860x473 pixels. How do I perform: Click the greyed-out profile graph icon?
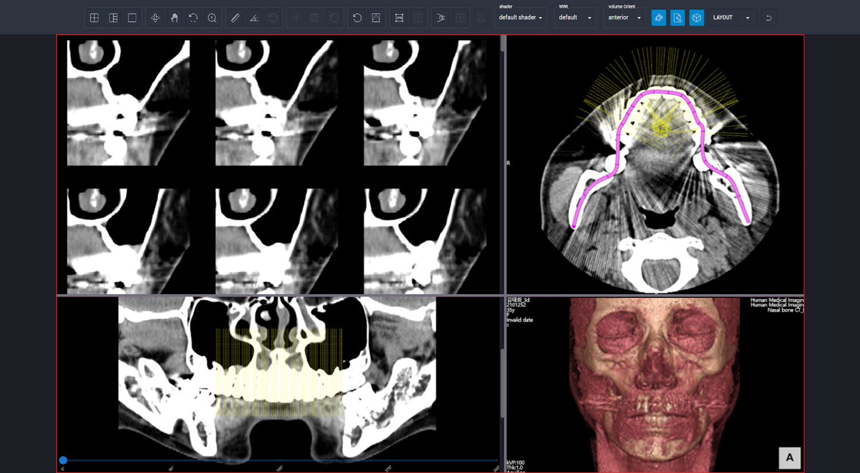pyautogui.click(x=482, y=18)
